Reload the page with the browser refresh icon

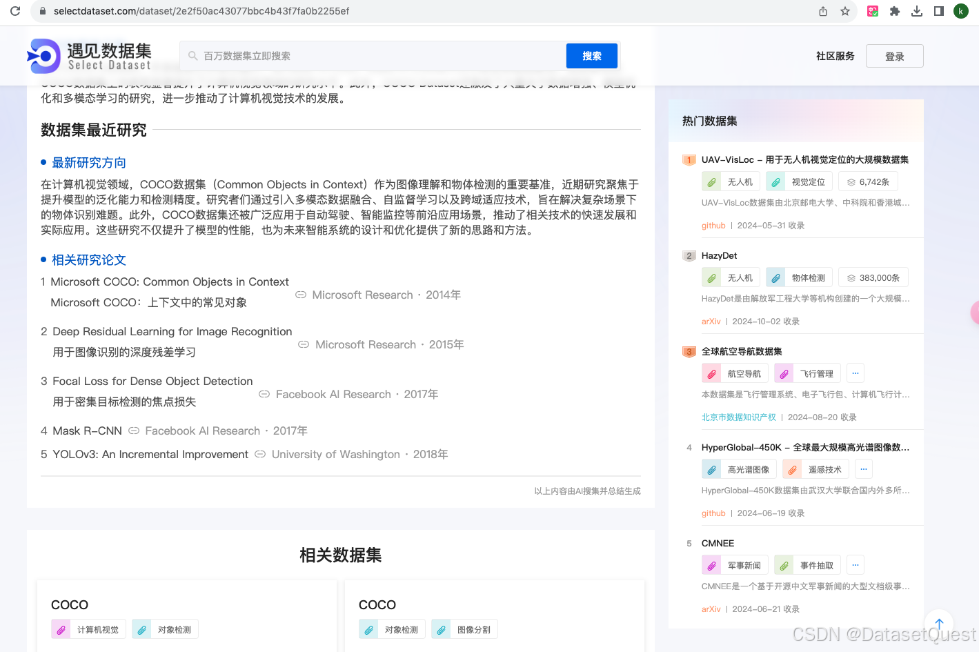coord(15,11)
